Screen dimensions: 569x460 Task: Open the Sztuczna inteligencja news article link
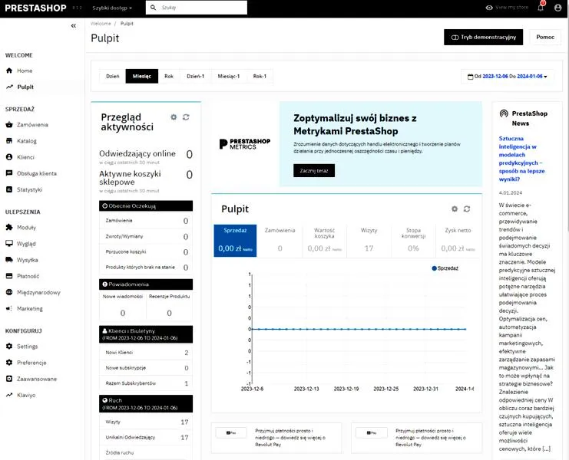pyautogui.click(x=522, y=159)
